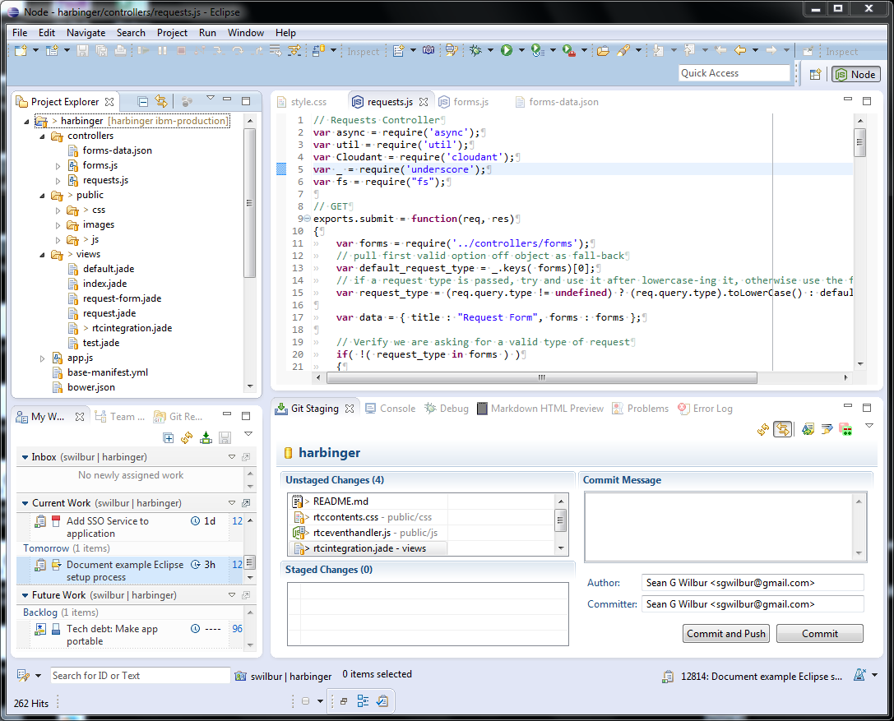This screenshot has height=721, width=894.
Task: Click the minimize icon of Git Staging panel
Action: click(848, 406)
